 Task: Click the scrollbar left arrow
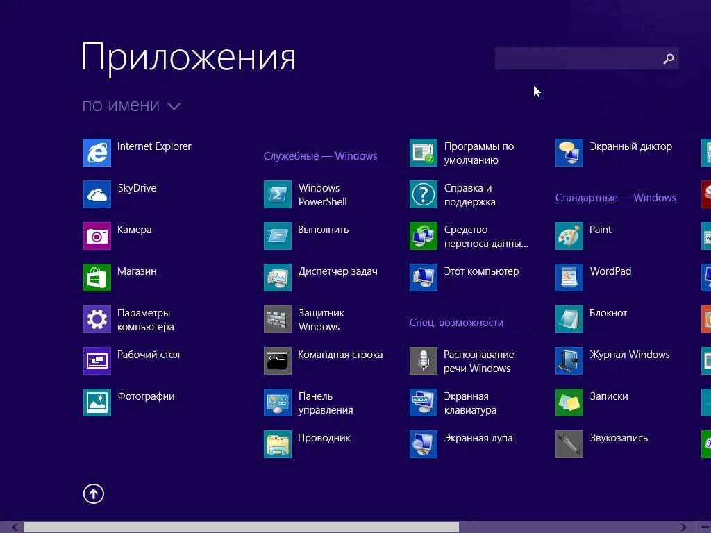15,527
